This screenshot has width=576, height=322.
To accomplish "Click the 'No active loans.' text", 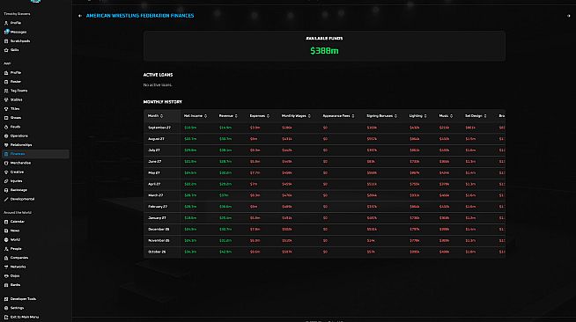I will [x=158, y=85].
